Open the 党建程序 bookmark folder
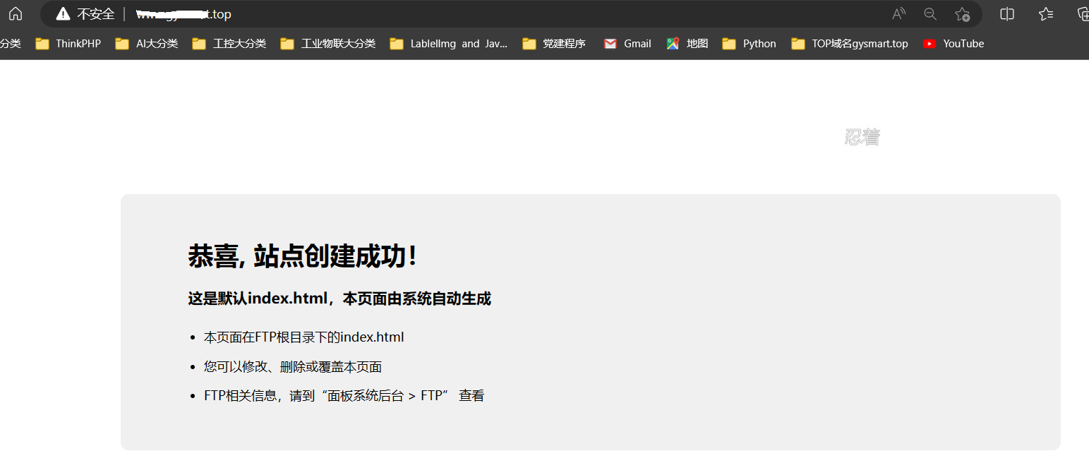 [x=554, y=44]
